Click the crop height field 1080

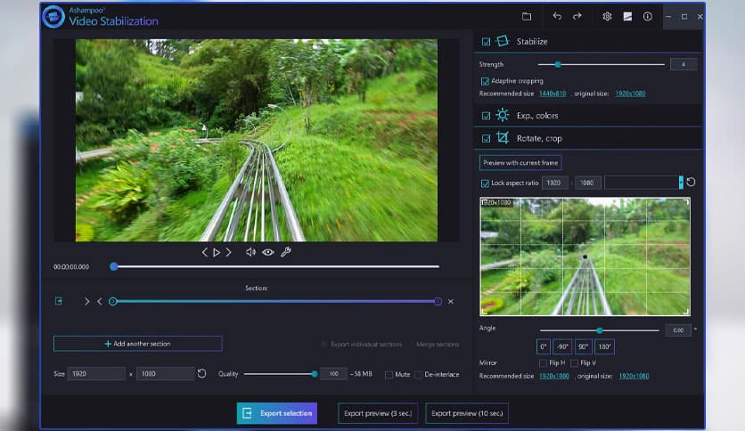588,183
